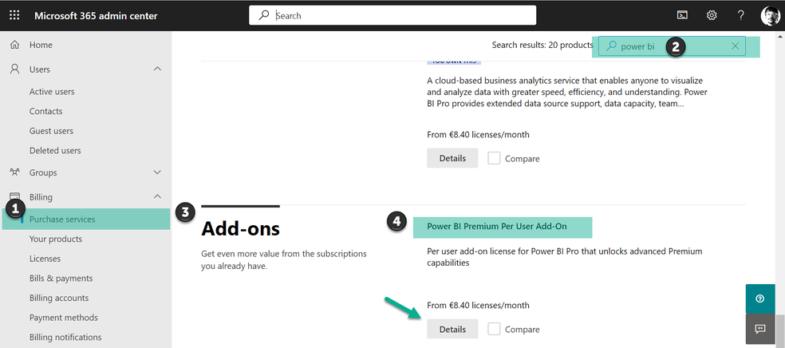785x348 pixels.
Task: Click the top Search bar
Action: (392, 15)
